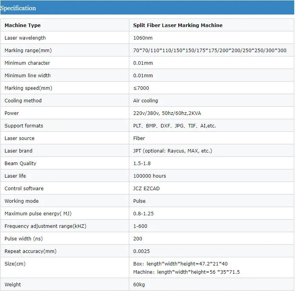This screenshot has width=295, height=291.
Task: Click the Pulse value
Action: [x=139, y=201]
